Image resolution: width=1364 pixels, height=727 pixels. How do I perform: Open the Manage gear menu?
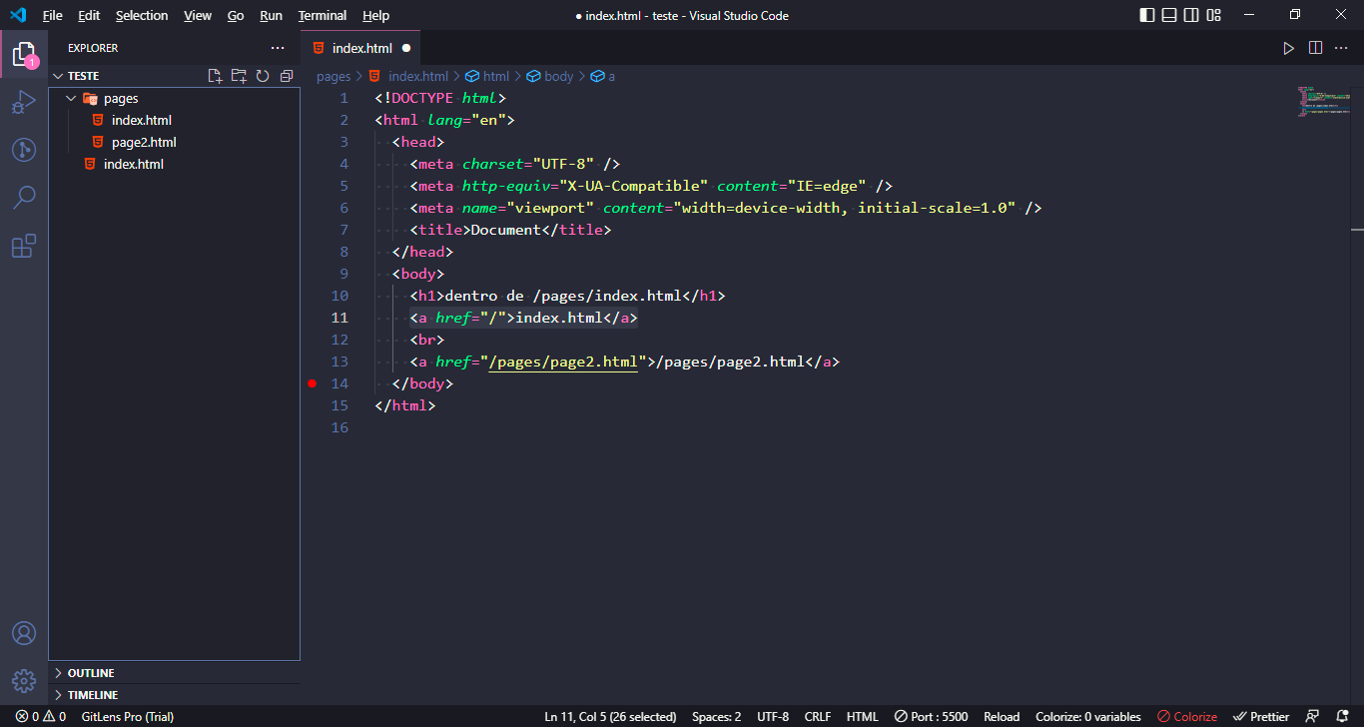coord(24,681)
